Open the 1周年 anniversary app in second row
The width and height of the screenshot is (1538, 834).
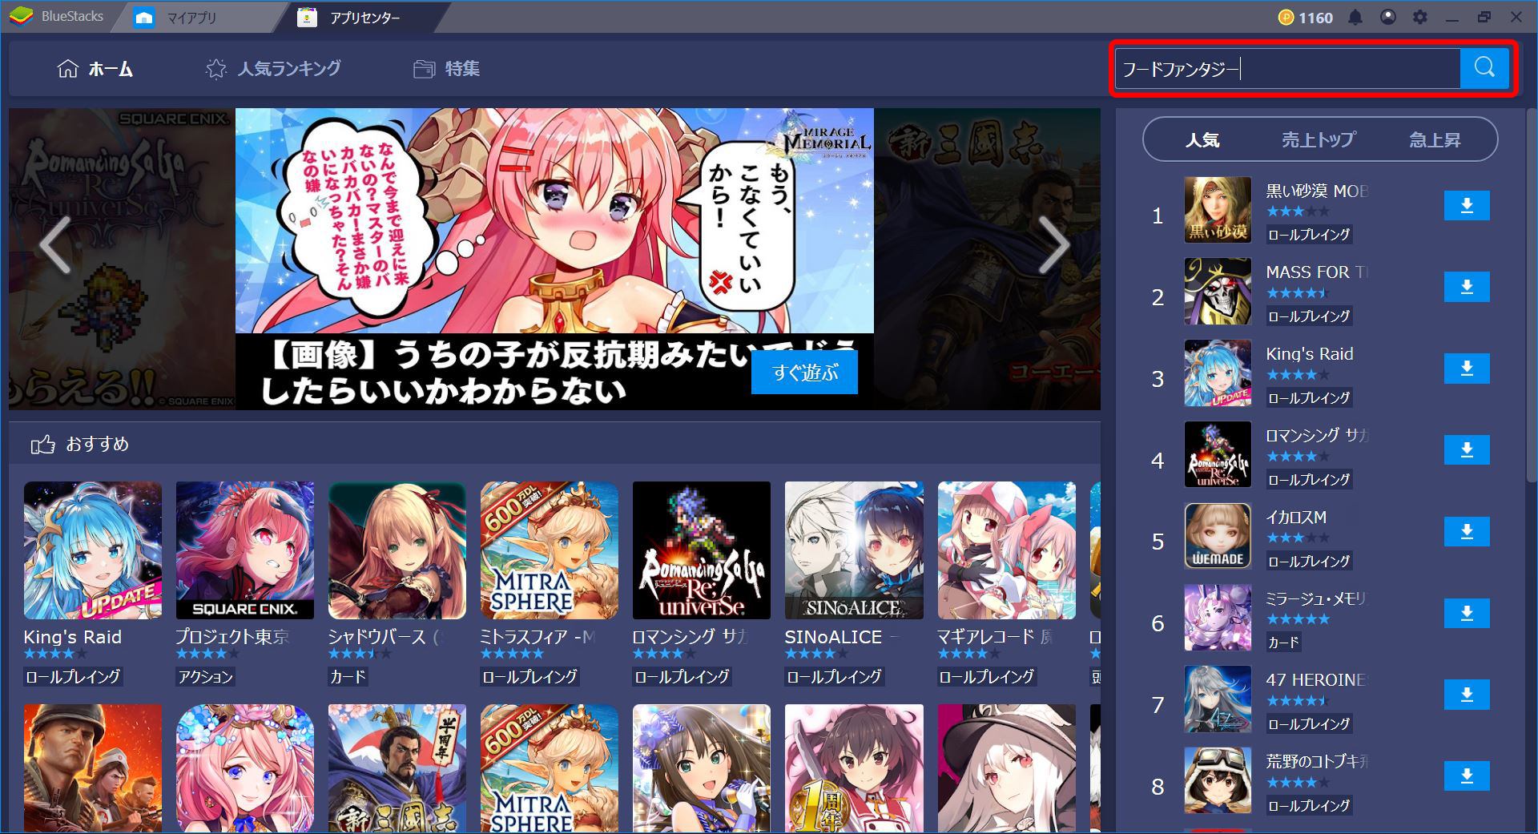click(854, 768)
